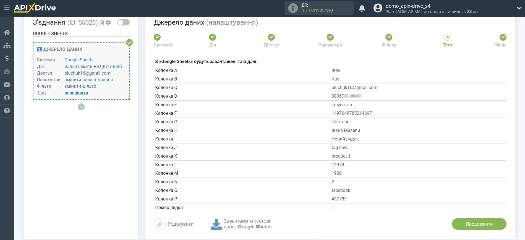Click the GOOGLE SHEETS connection title

point(50,33)
